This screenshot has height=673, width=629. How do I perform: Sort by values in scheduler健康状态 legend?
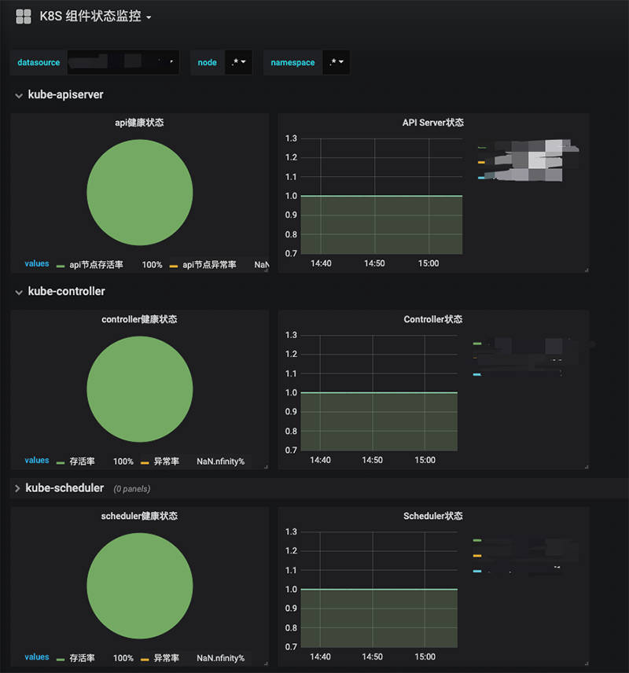(37, 656)
